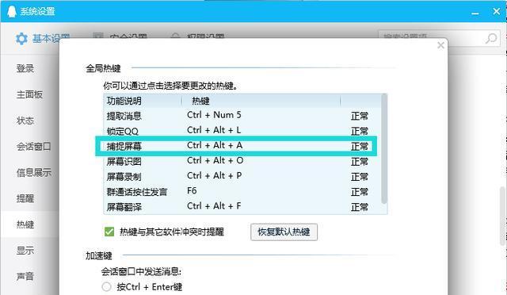Open the 信息展示 sidebar section

33,172
